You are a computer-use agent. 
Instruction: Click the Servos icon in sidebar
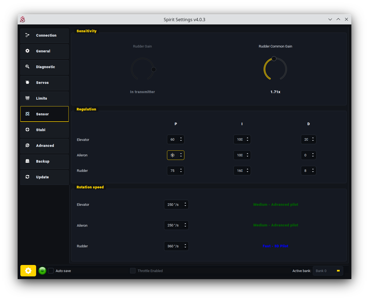(27, 83)
